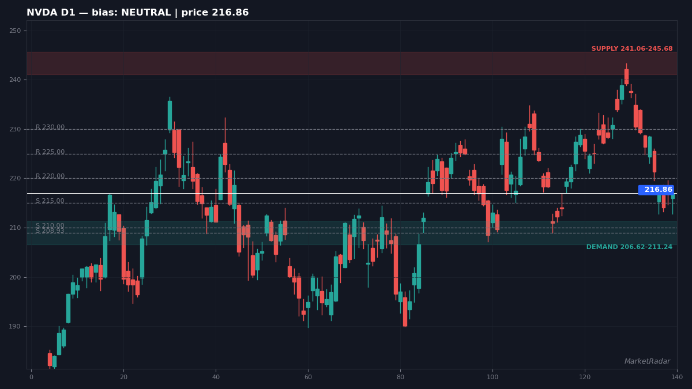
Task: Click the red supply zone band
Action: pos(352,63)
